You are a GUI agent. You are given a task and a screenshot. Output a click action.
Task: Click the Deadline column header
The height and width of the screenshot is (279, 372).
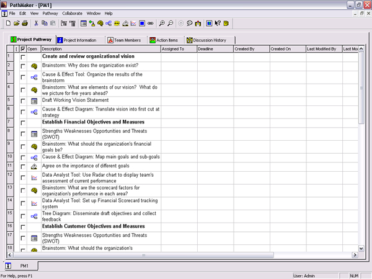214,48
